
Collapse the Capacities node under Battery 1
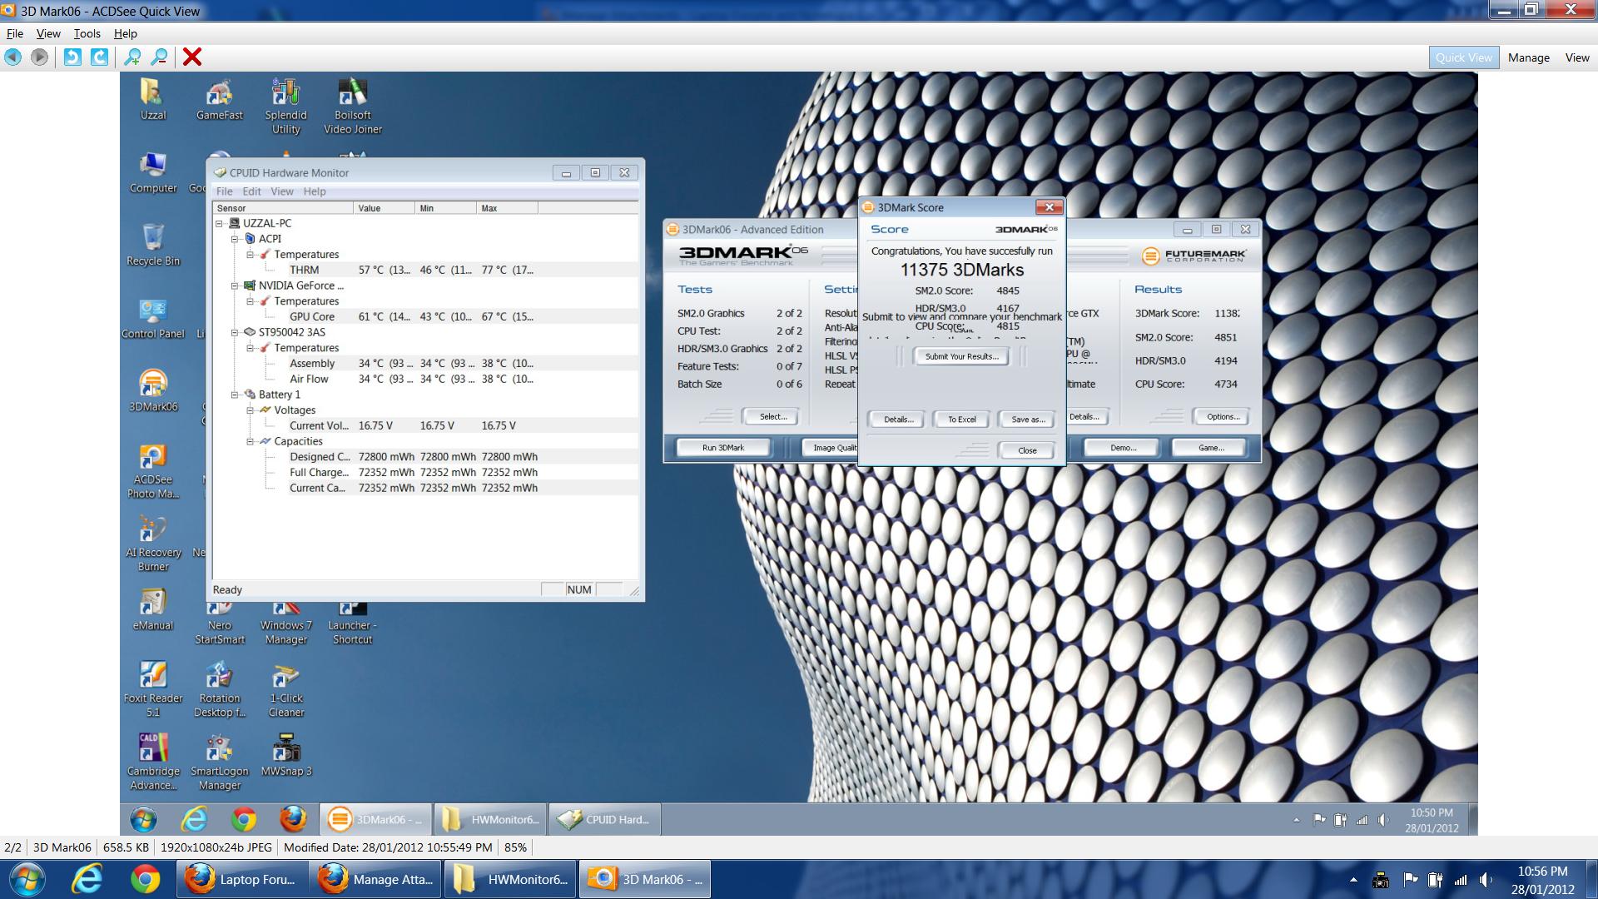[x=250, y=441]
